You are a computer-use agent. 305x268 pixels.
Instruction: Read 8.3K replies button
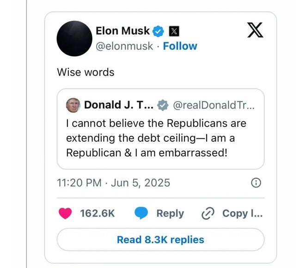[160, 239]
